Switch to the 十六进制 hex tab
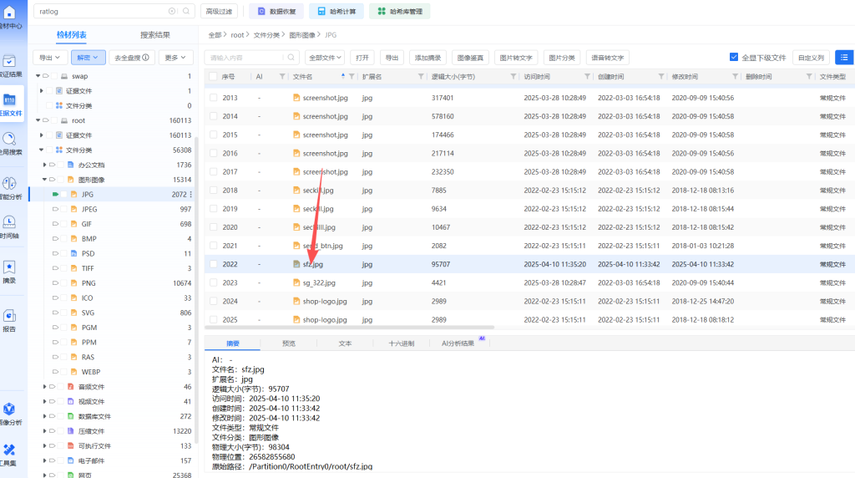Viewport: 855px width, 478px height. pyautogui.click(x=401, y=343)
